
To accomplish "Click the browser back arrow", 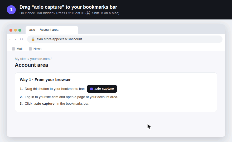I will pos(10,39).
